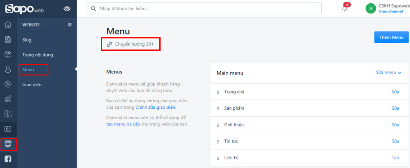Open the Products box icon
This screenshot has height=168, width=410.
click(x=8, y=55)
